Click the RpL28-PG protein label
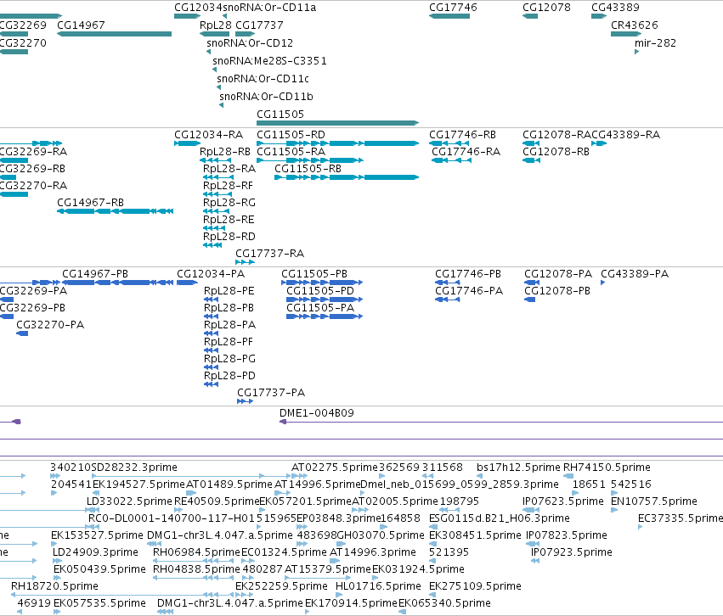This screenshot has height=616, width=723. [x=229, y=359]
